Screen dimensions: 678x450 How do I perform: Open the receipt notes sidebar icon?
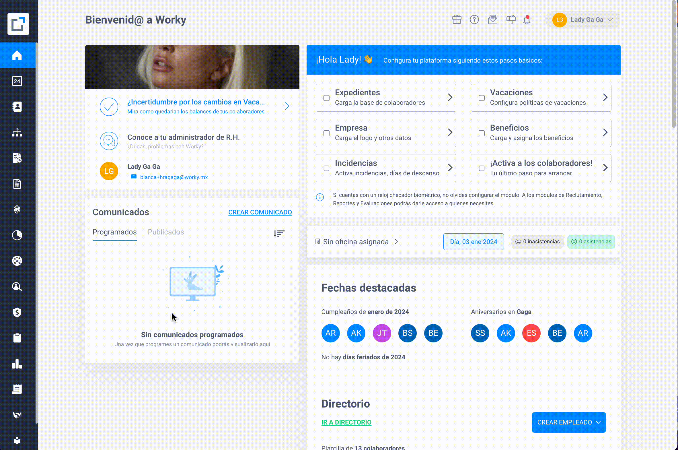point(17,389)
